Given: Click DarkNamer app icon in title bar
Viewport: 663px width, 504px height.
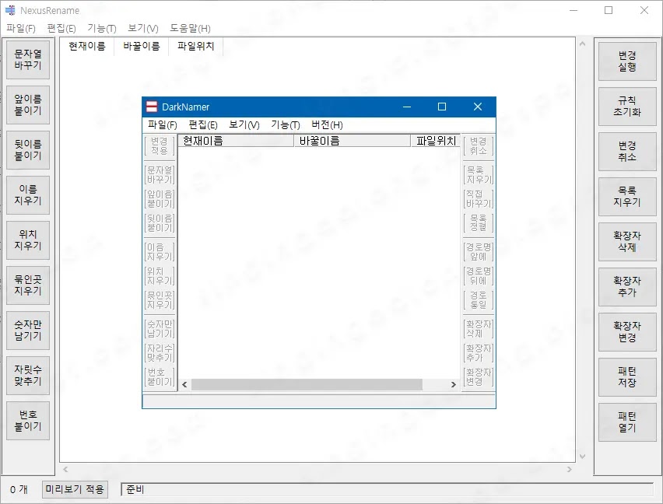Looking at the screenshot, I should point(152,107).
